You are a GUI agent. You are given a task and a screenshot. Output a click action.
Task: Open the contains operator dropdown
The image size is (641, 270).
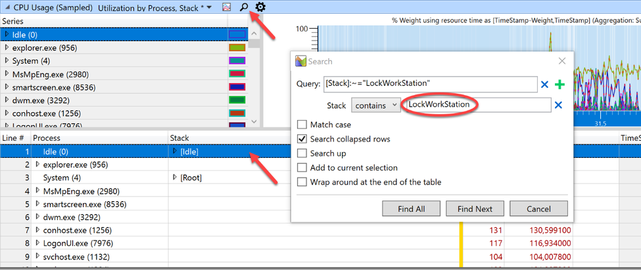(x=376, y=105)
